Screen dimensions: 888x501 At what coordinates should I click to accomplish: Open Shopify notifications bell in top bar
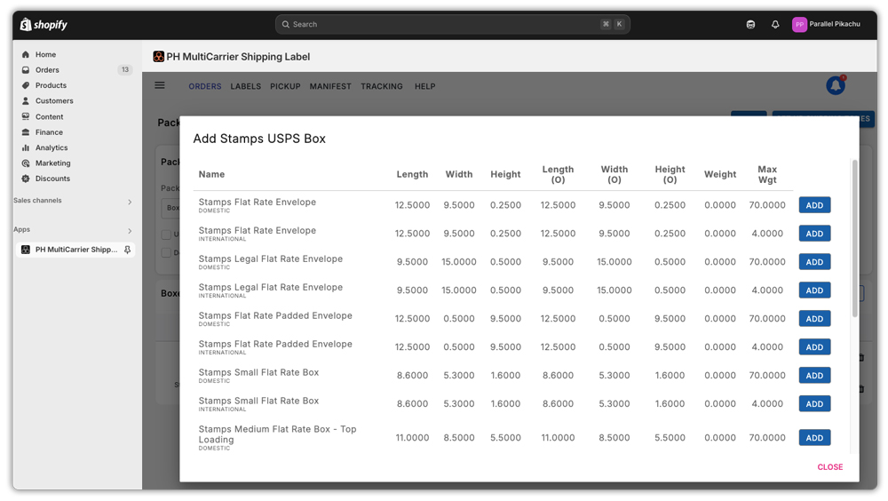click(x=775, y=24)
